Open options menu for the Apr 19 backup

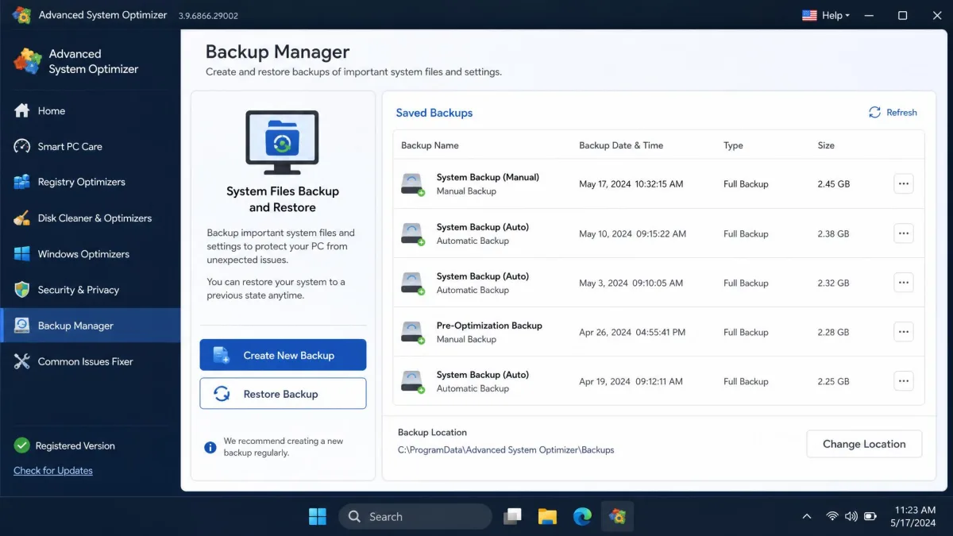pos(903,381)
